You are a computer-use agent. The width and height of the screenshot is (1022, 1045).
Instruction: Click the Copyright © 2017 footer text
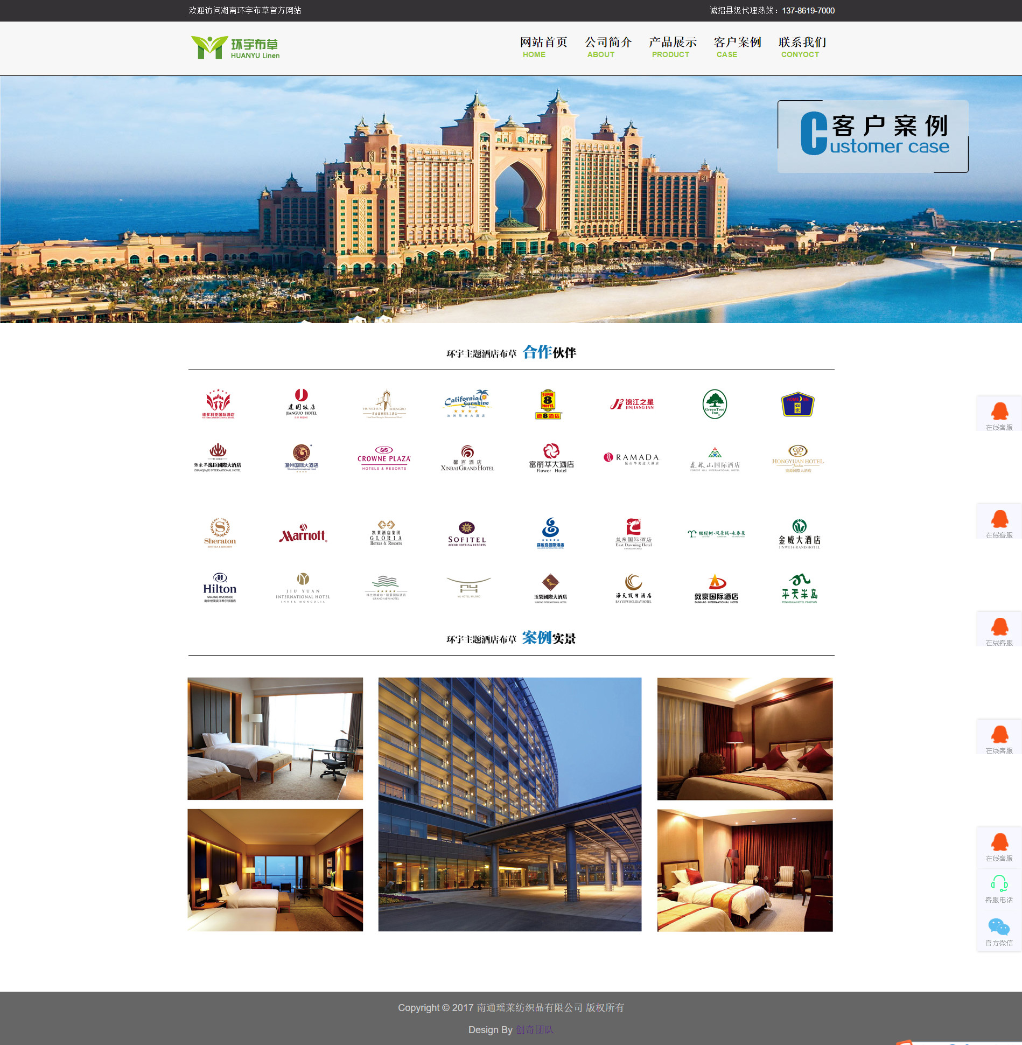pos(511,1007)
